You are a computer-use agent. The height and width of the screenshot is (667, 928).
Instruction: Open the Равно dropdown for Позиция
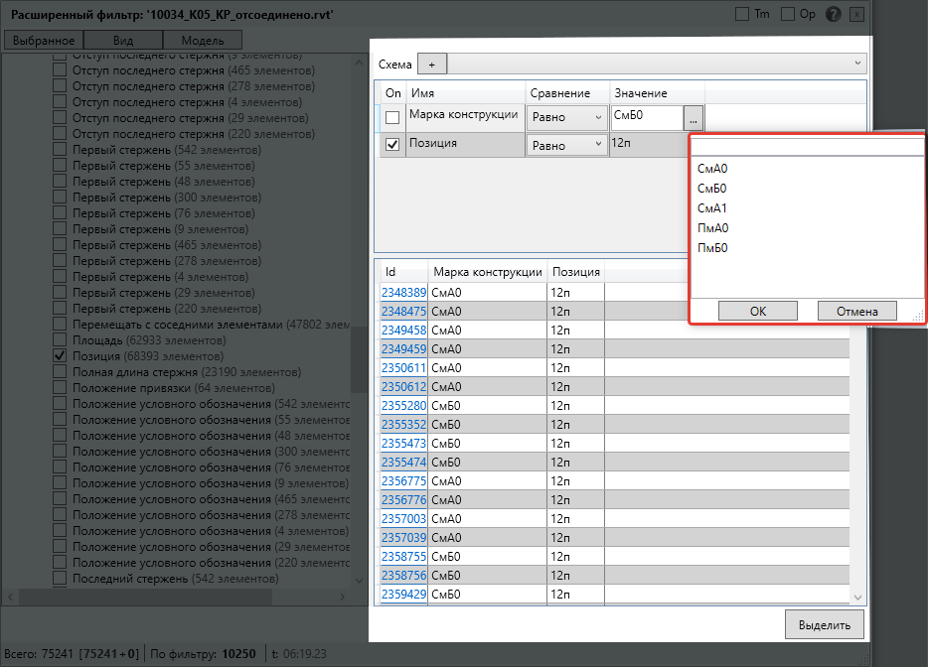click(566, 145)
